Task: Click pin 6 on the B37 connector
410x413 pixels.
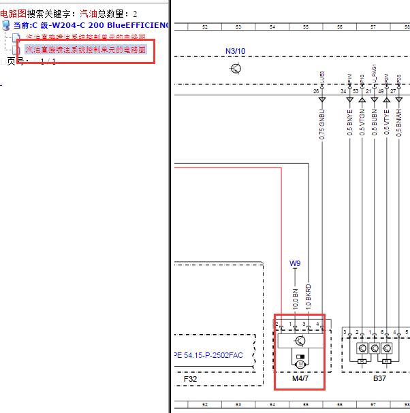Action: point(382,332)
